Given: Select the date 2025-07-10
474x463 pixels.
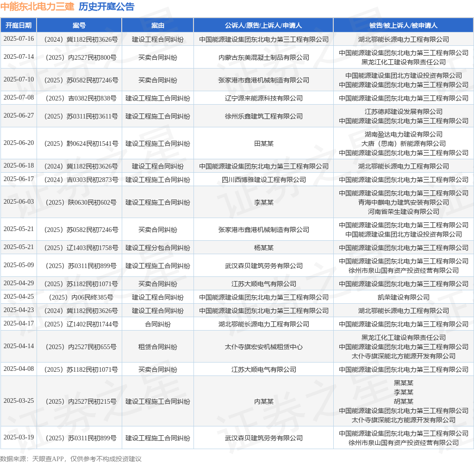Looking at the screenshot, I should pyautogui.click(x=19, y=80).
